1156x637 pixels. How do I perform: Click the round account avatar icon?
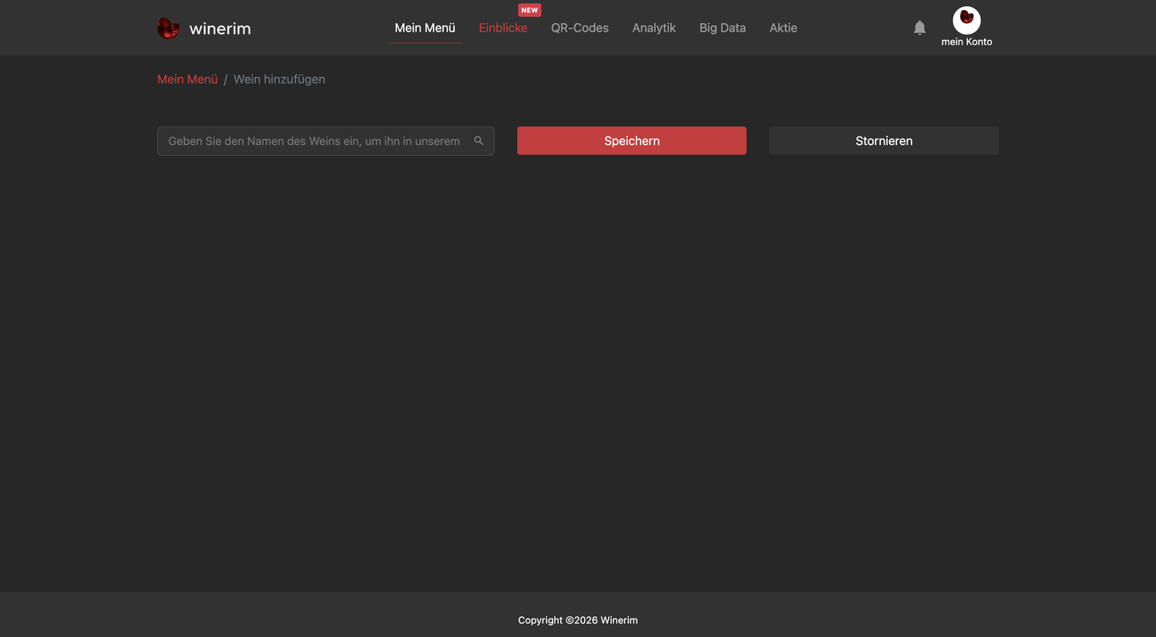tap(966, 20)
